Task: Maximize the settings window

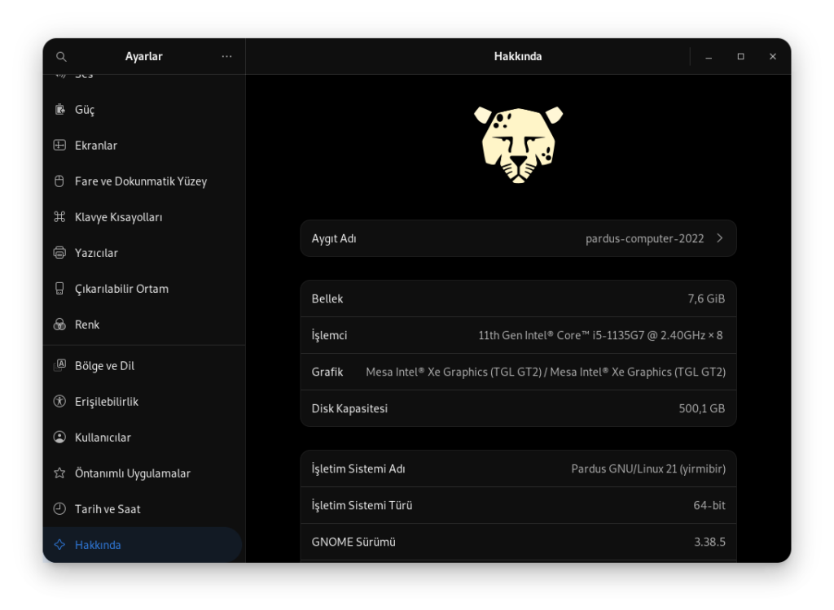Action: pyautogui.click(x=740, y=56)
